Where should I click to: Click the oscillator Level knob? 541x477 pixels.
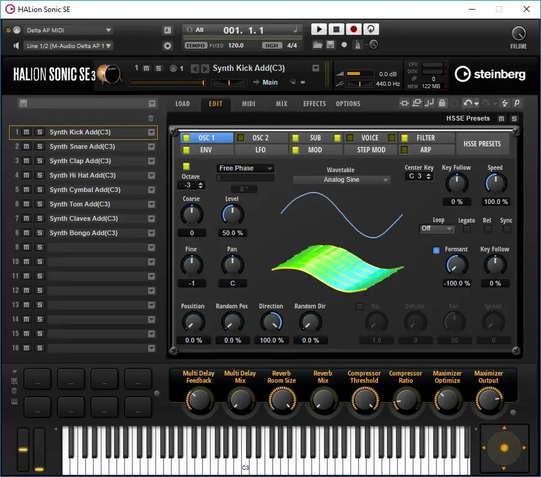[x=232, y=214]
